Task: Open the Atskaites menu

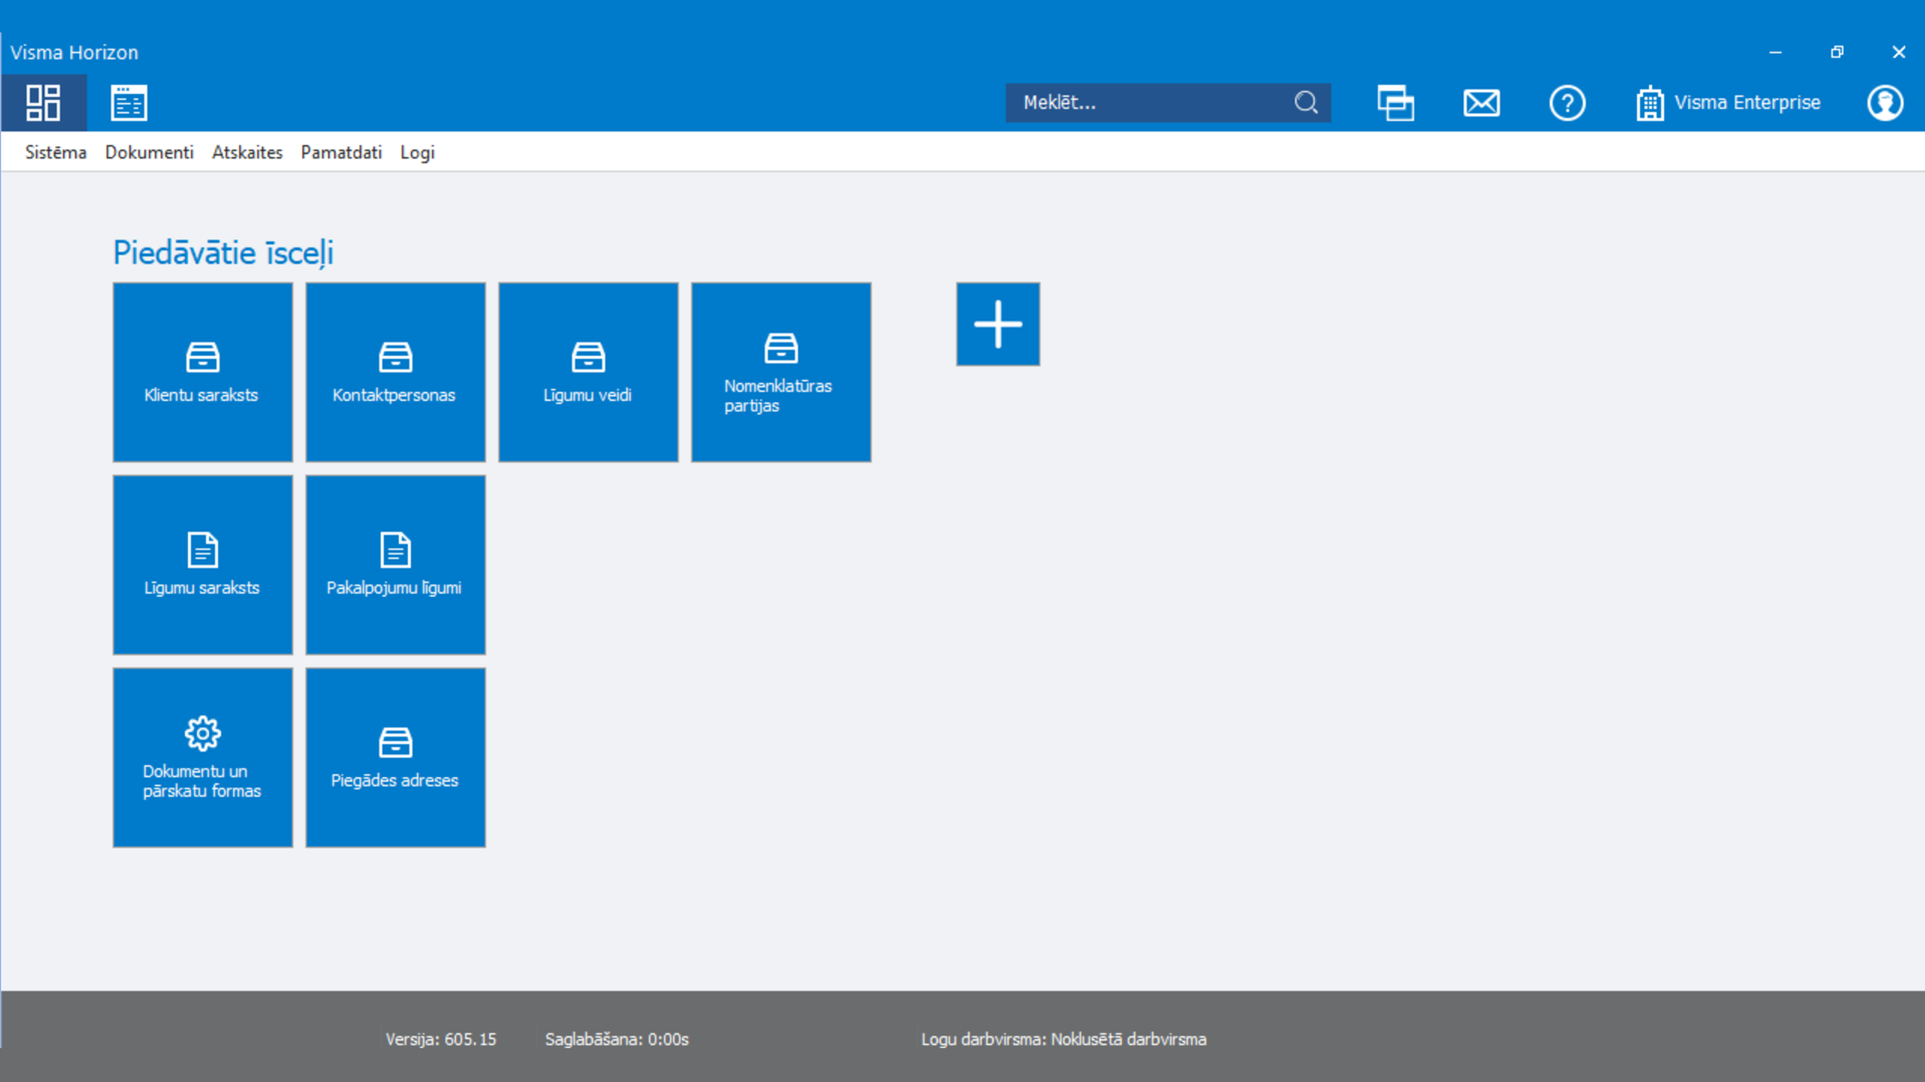Action: coord(247,152)
